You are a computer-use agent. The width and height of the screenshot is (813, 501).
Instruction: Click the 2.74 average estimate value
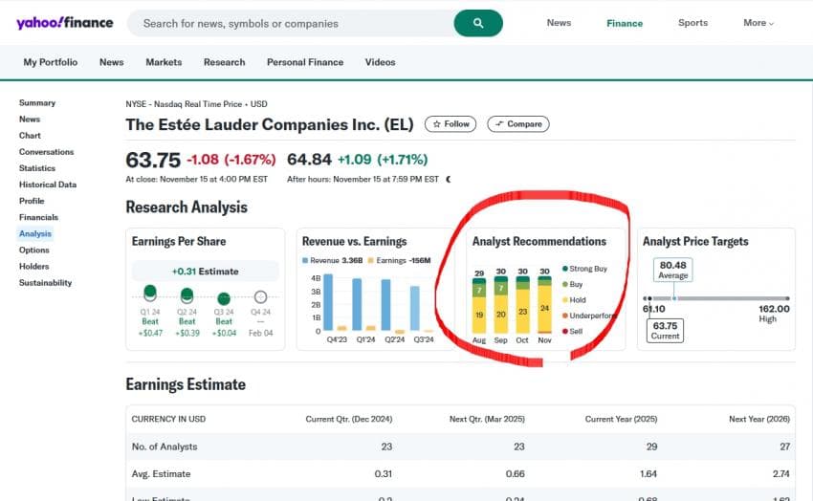781,474
